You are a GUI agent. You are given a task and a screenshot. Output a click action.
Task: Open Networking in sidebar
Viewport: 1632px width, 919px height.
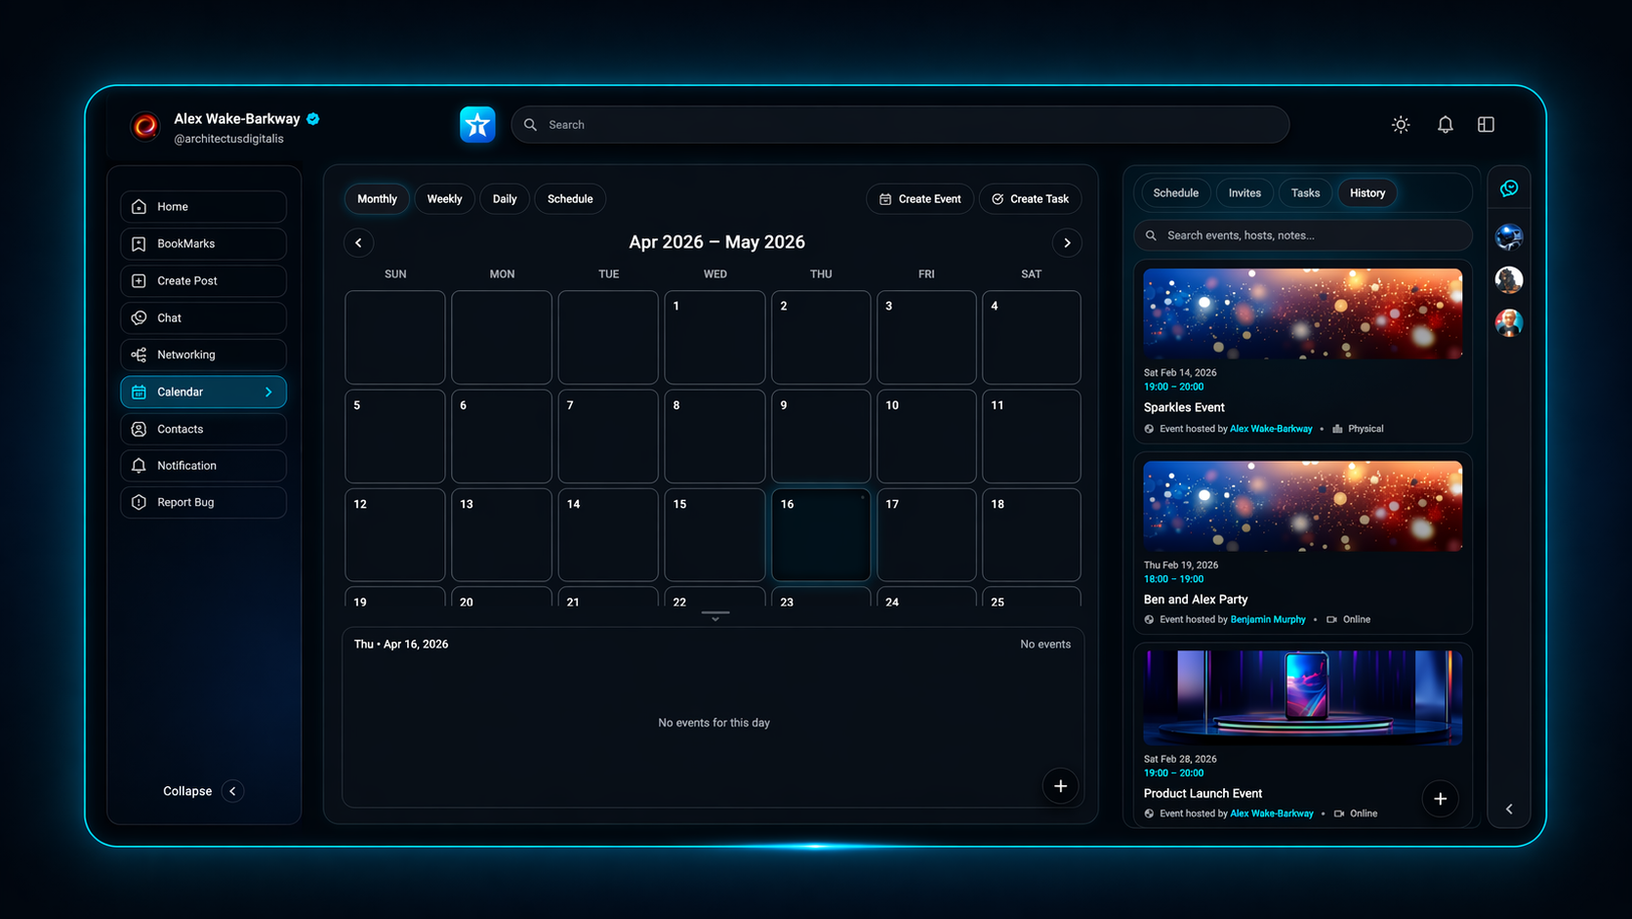pyautogui.click(x=203, y=355)
